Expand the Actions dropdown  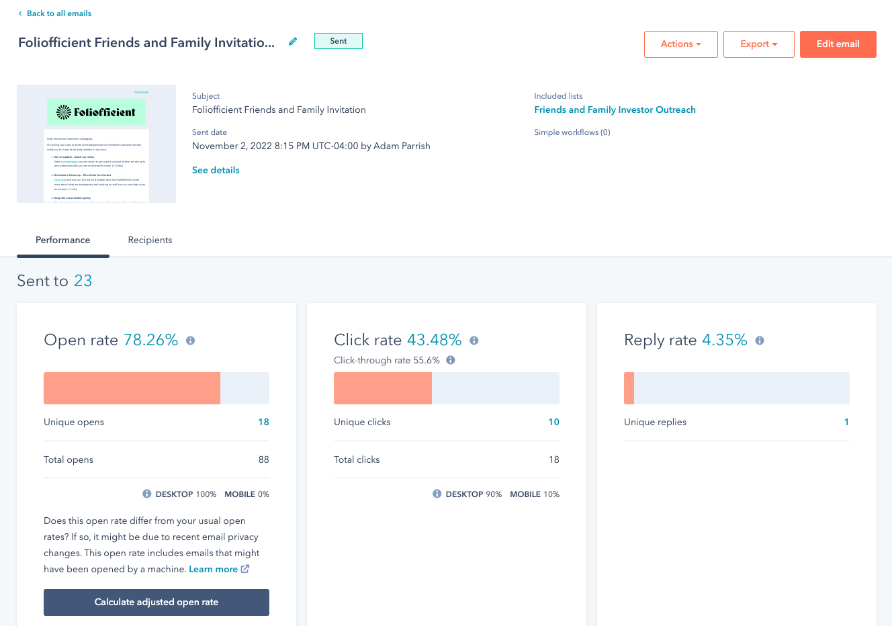(x=681, y=44)
